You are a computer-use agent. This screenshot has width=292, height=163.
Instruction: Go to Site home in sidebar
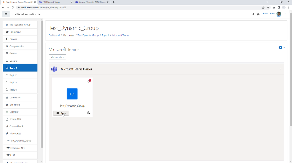pyautogui.click(x=20, y=105)
